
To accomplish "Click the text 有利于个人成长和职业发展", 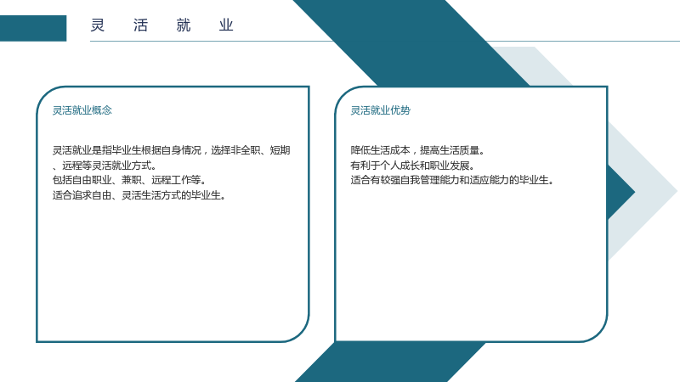I will click(x=412, y=166).
